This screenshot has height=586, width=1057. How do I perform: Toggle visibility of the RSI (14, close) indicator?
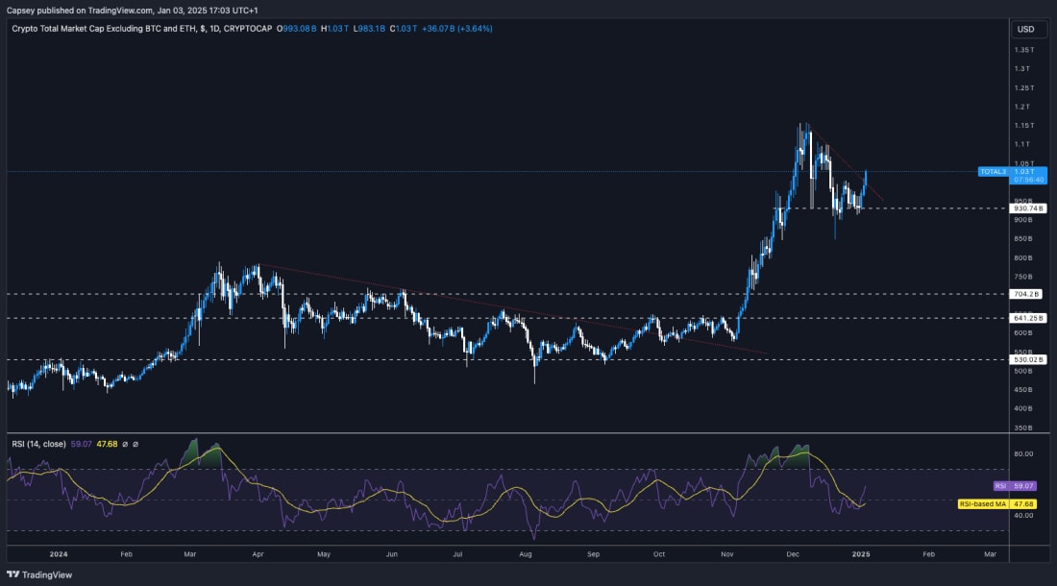click(x=126, y=443)
